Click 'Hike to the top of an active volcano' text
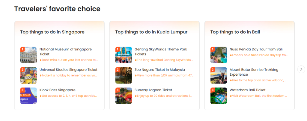The width and height of the screenshot is (307, 121). pos(258,80)
